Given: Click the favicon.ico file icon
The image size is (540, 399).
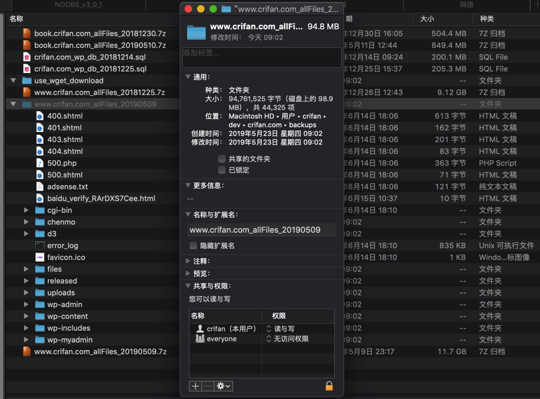Looking at the screenshot, I should pyautogui.click(x=40, y=258).
